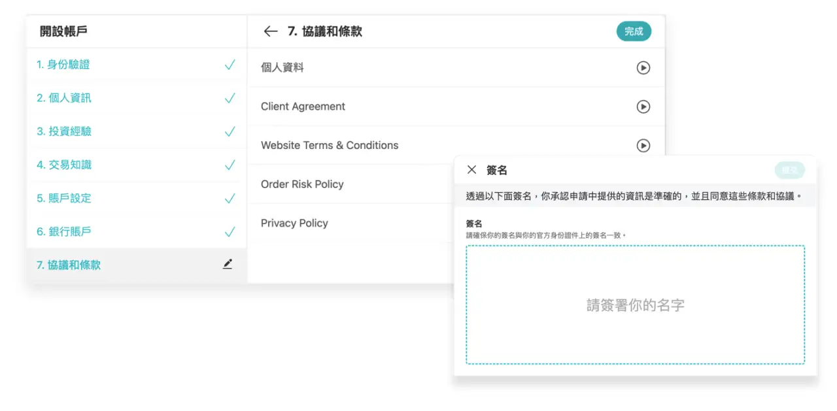The width and height of the screenshot is (837, 411).
Task: Open the 個人資料 document row
Action: tap(456, 67)
